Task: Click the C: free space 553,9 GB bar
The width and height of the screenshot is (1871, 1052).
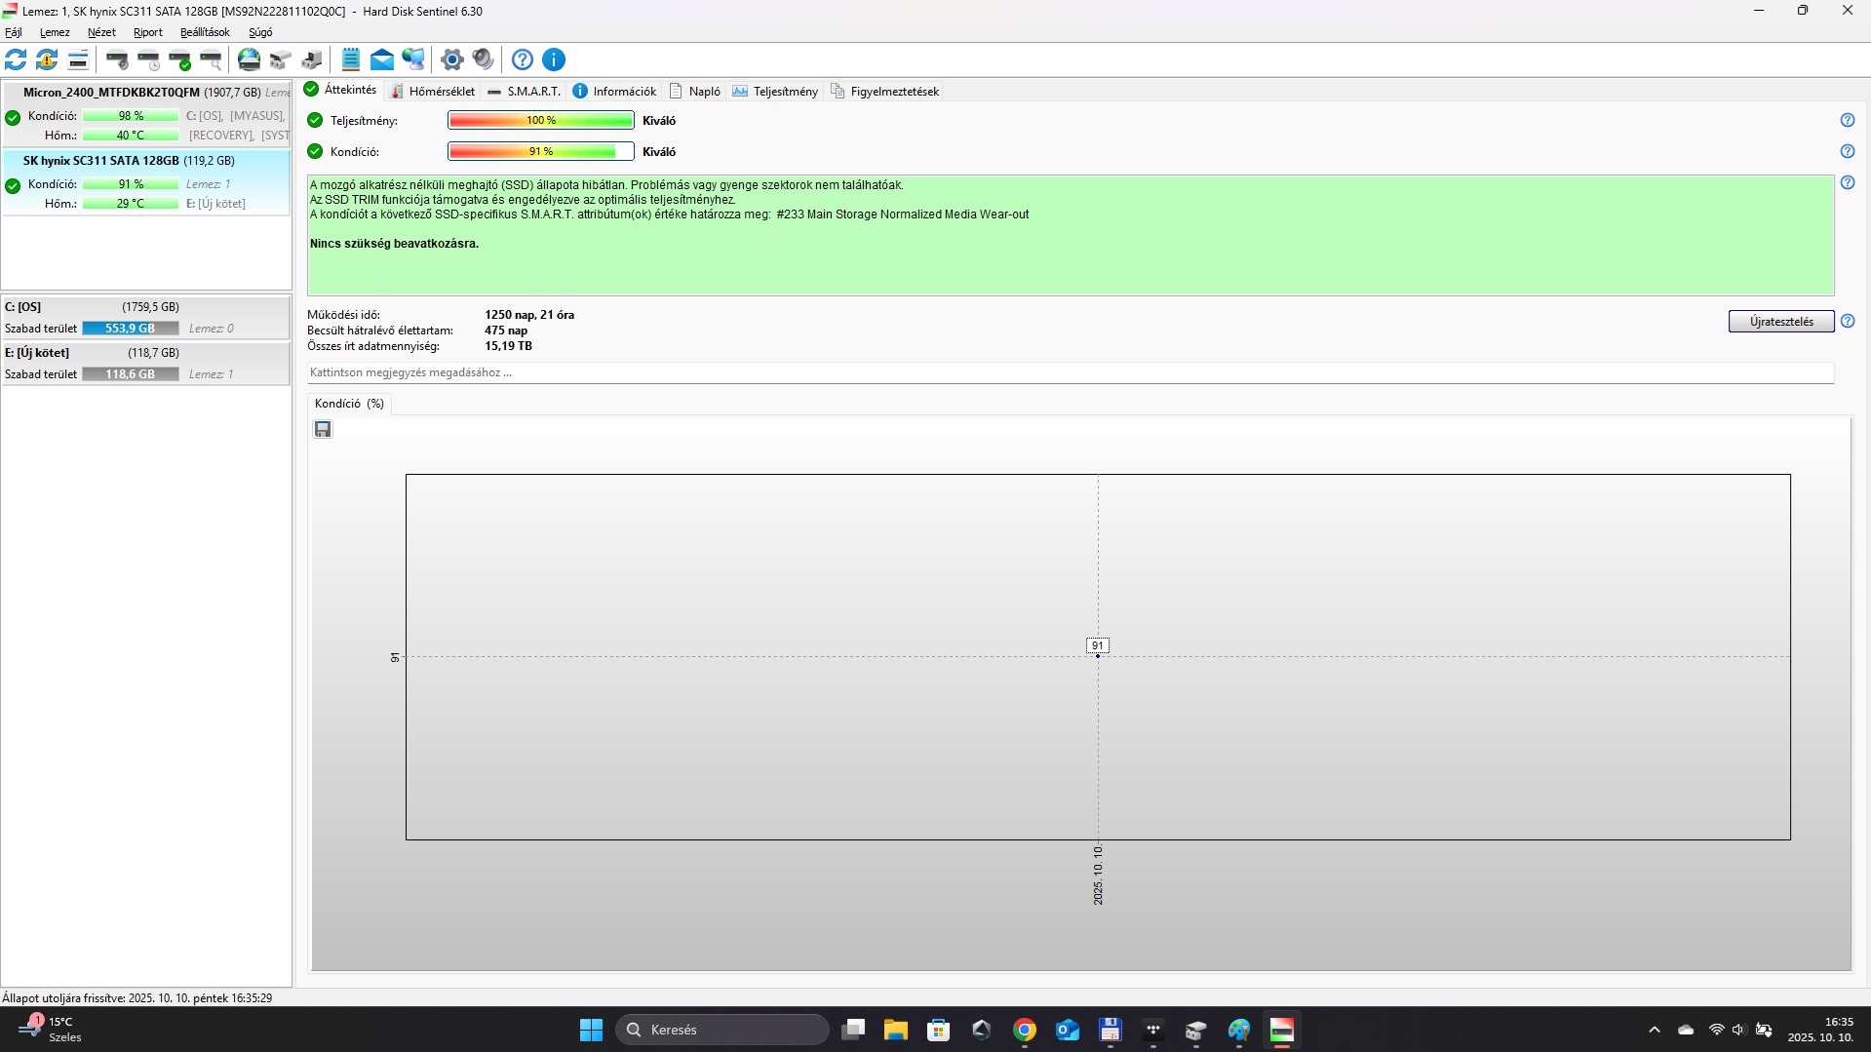Action: [131, 329]
